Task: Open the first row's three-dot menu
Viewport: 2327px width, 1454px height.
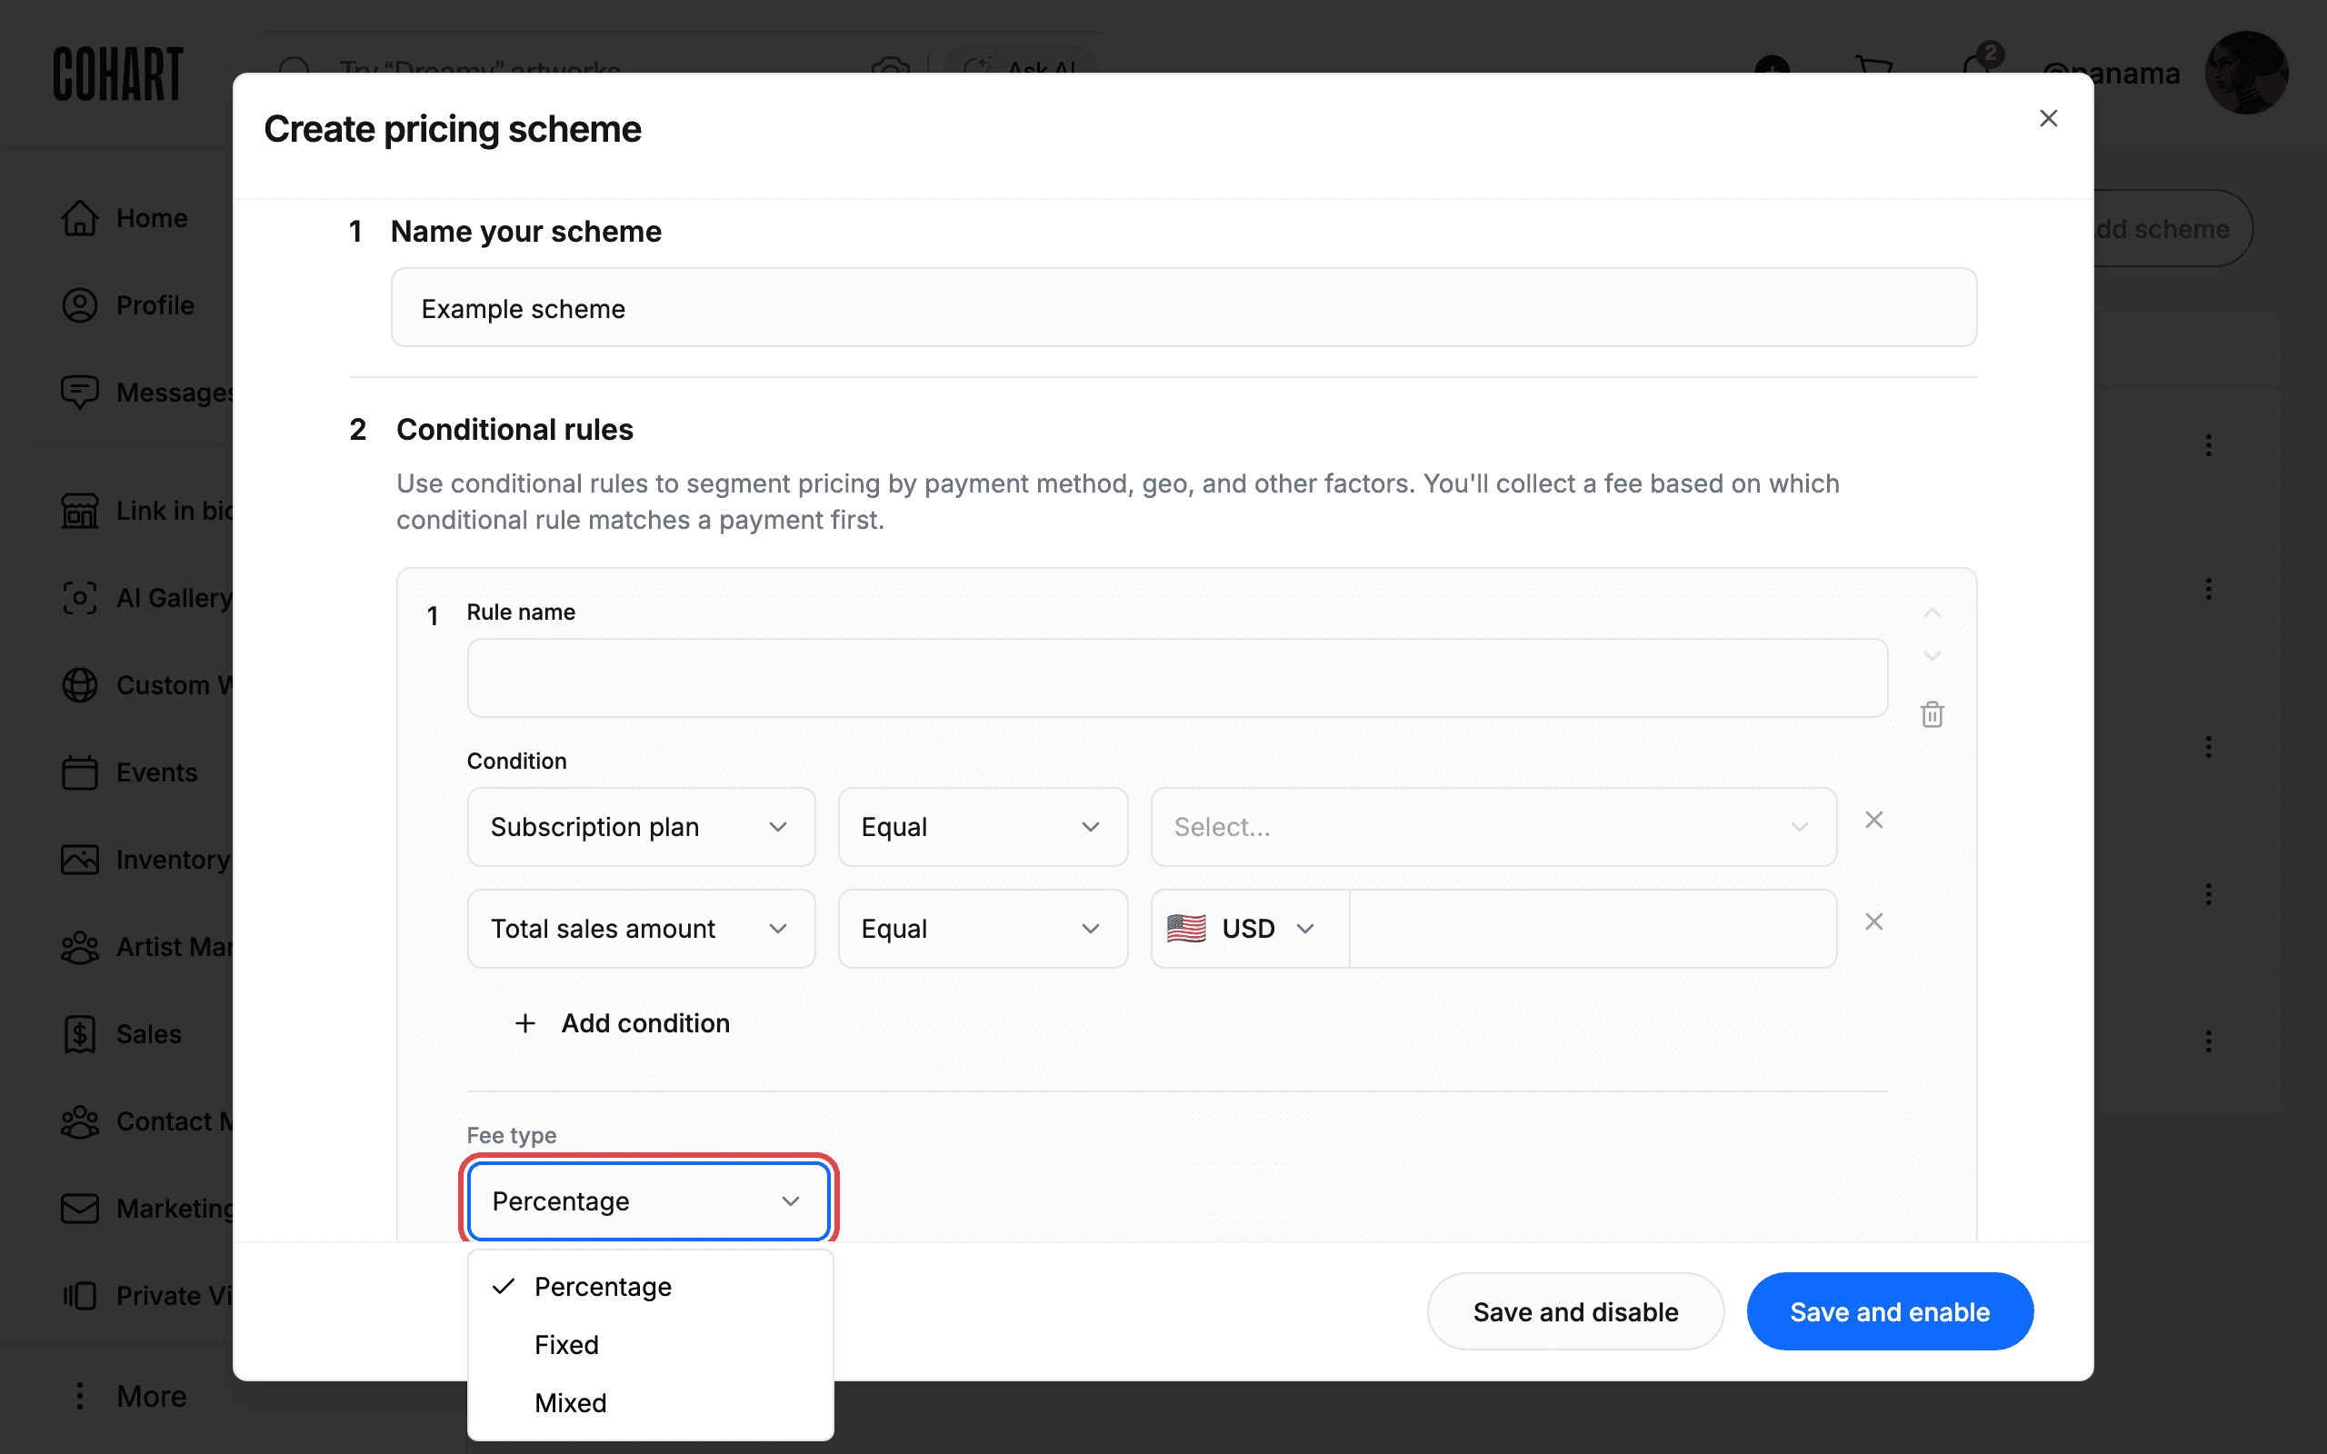Action: pyautogui.click(x=2208, y=445)
